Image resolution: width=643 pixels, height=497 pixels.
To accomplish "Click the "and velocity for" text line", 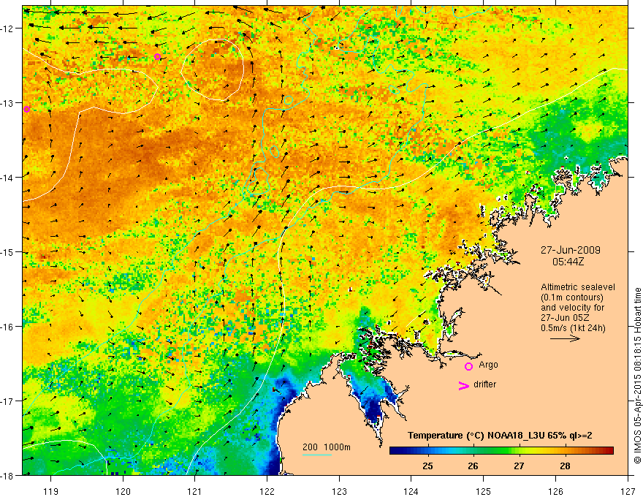I will coord(572,308).
